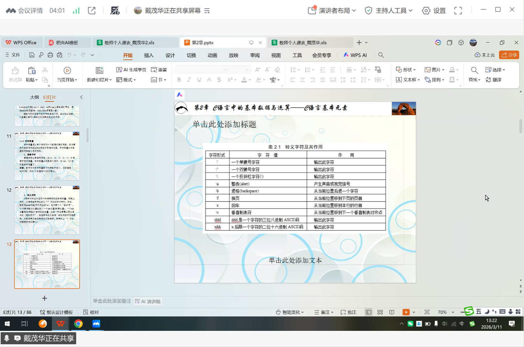Collapse the slide panel with chevron arrow
The height and width of the screenshot is (347, 524).
81,97
